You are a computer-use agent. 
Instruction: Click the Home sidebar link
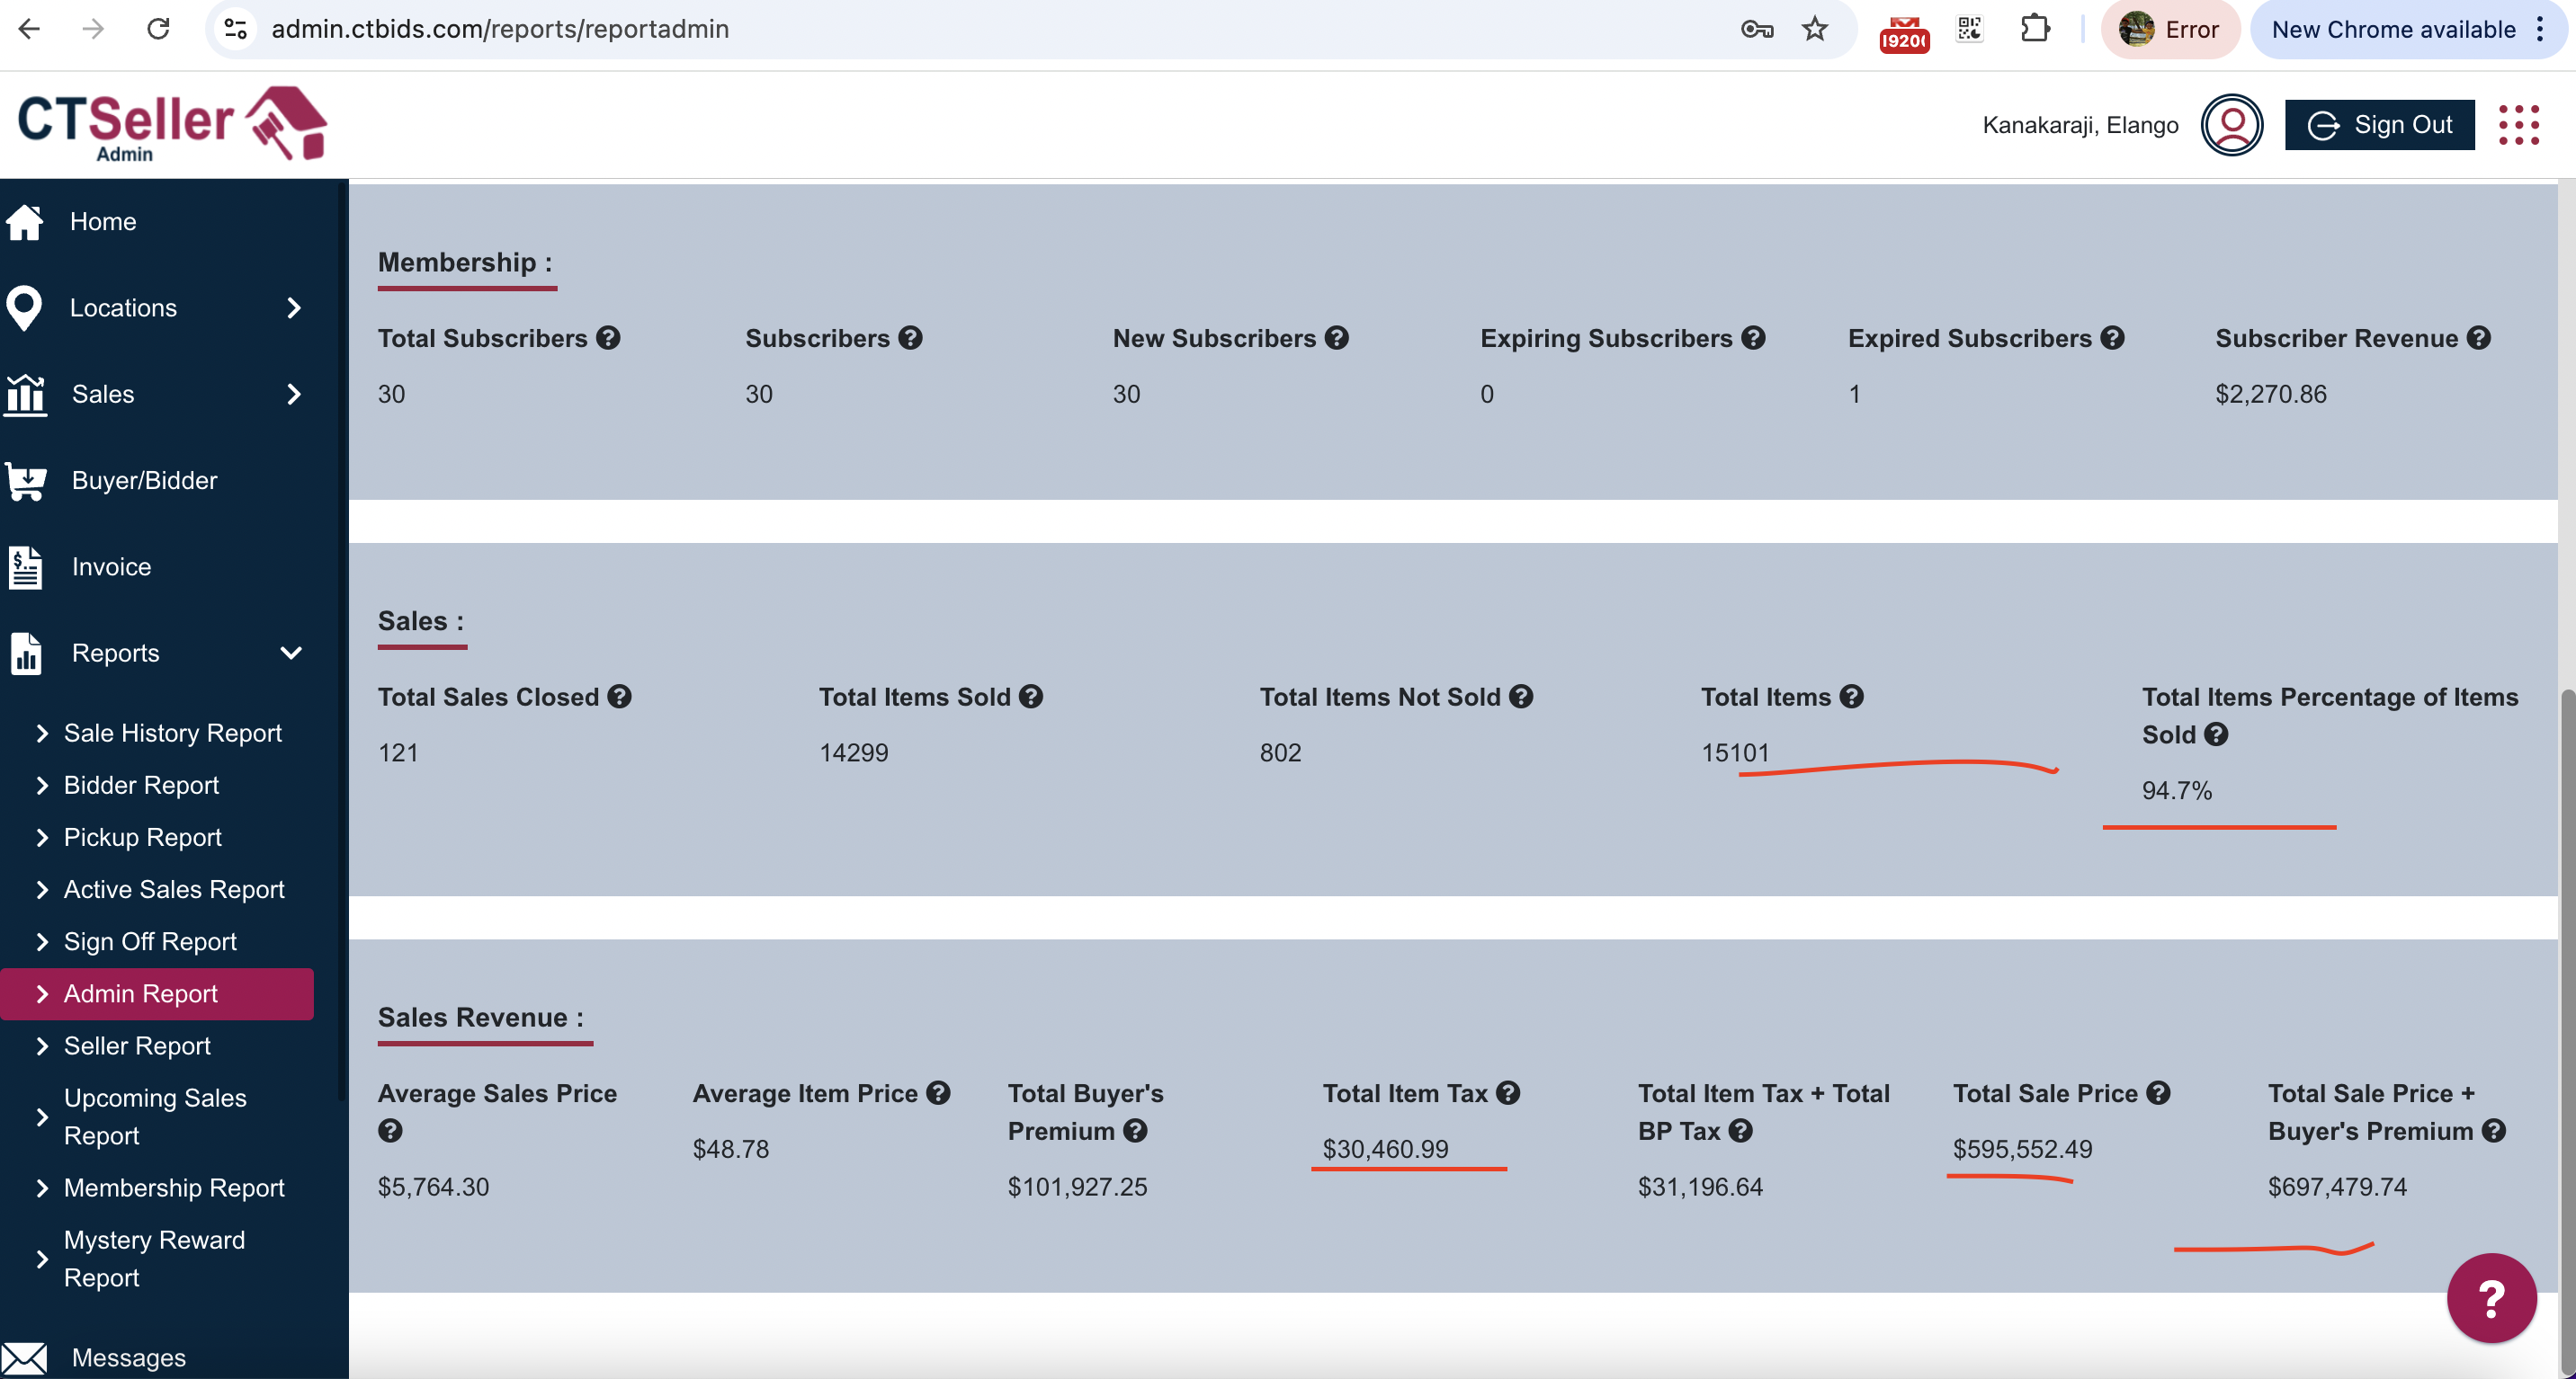pyautogui.click(x=103, y=222)
